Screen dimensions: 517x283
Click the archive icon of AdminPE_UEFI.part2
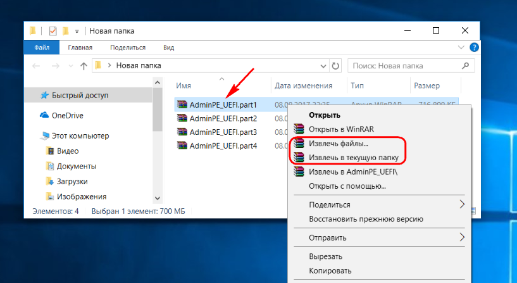(x=182, y=118)
